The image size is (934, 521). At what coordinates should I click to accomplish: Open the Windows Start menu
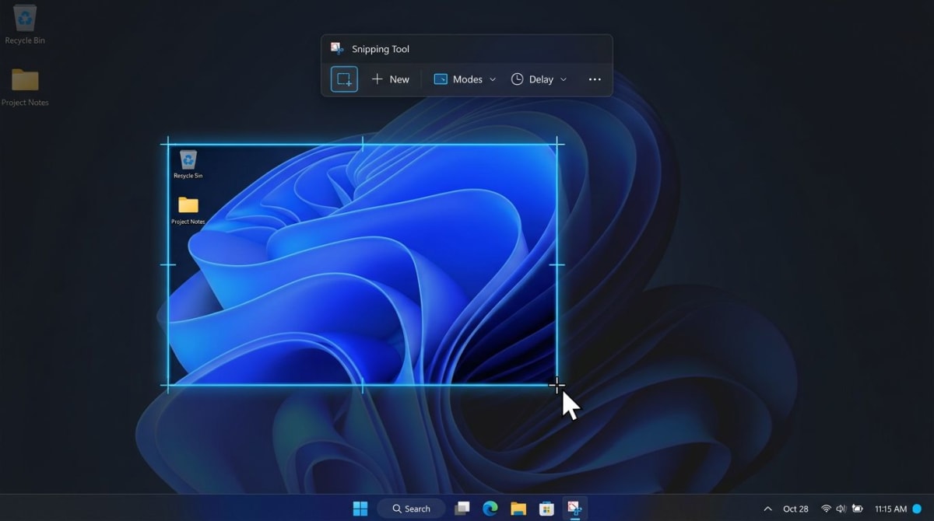(360, 509)
